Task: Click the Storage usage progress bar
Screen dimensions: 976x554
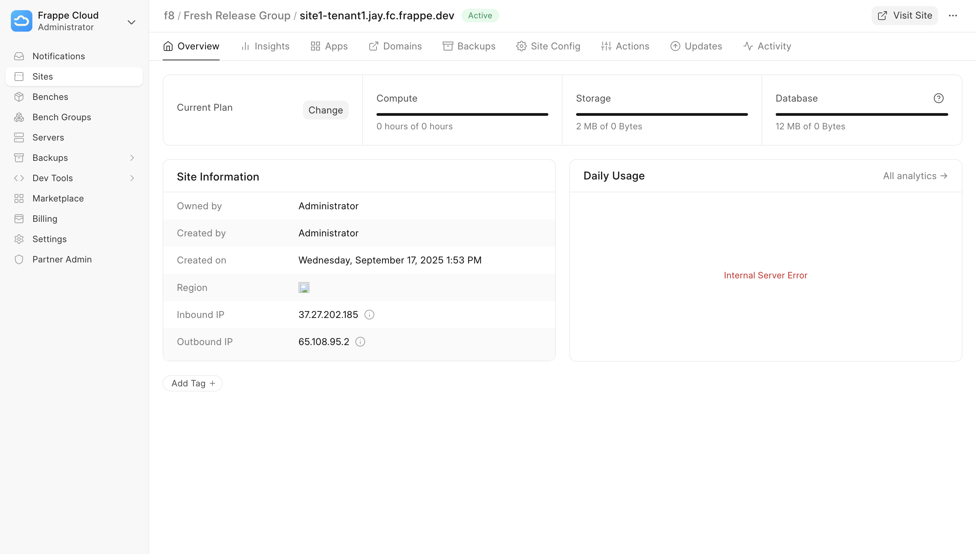Action: pyautogui.click(x=662, y=114)
